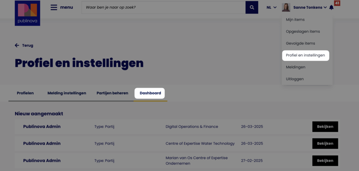Expand the NL language dropdown
This screenshot has width=359, height=171.
pyautogui.click(x=271, y=7)
